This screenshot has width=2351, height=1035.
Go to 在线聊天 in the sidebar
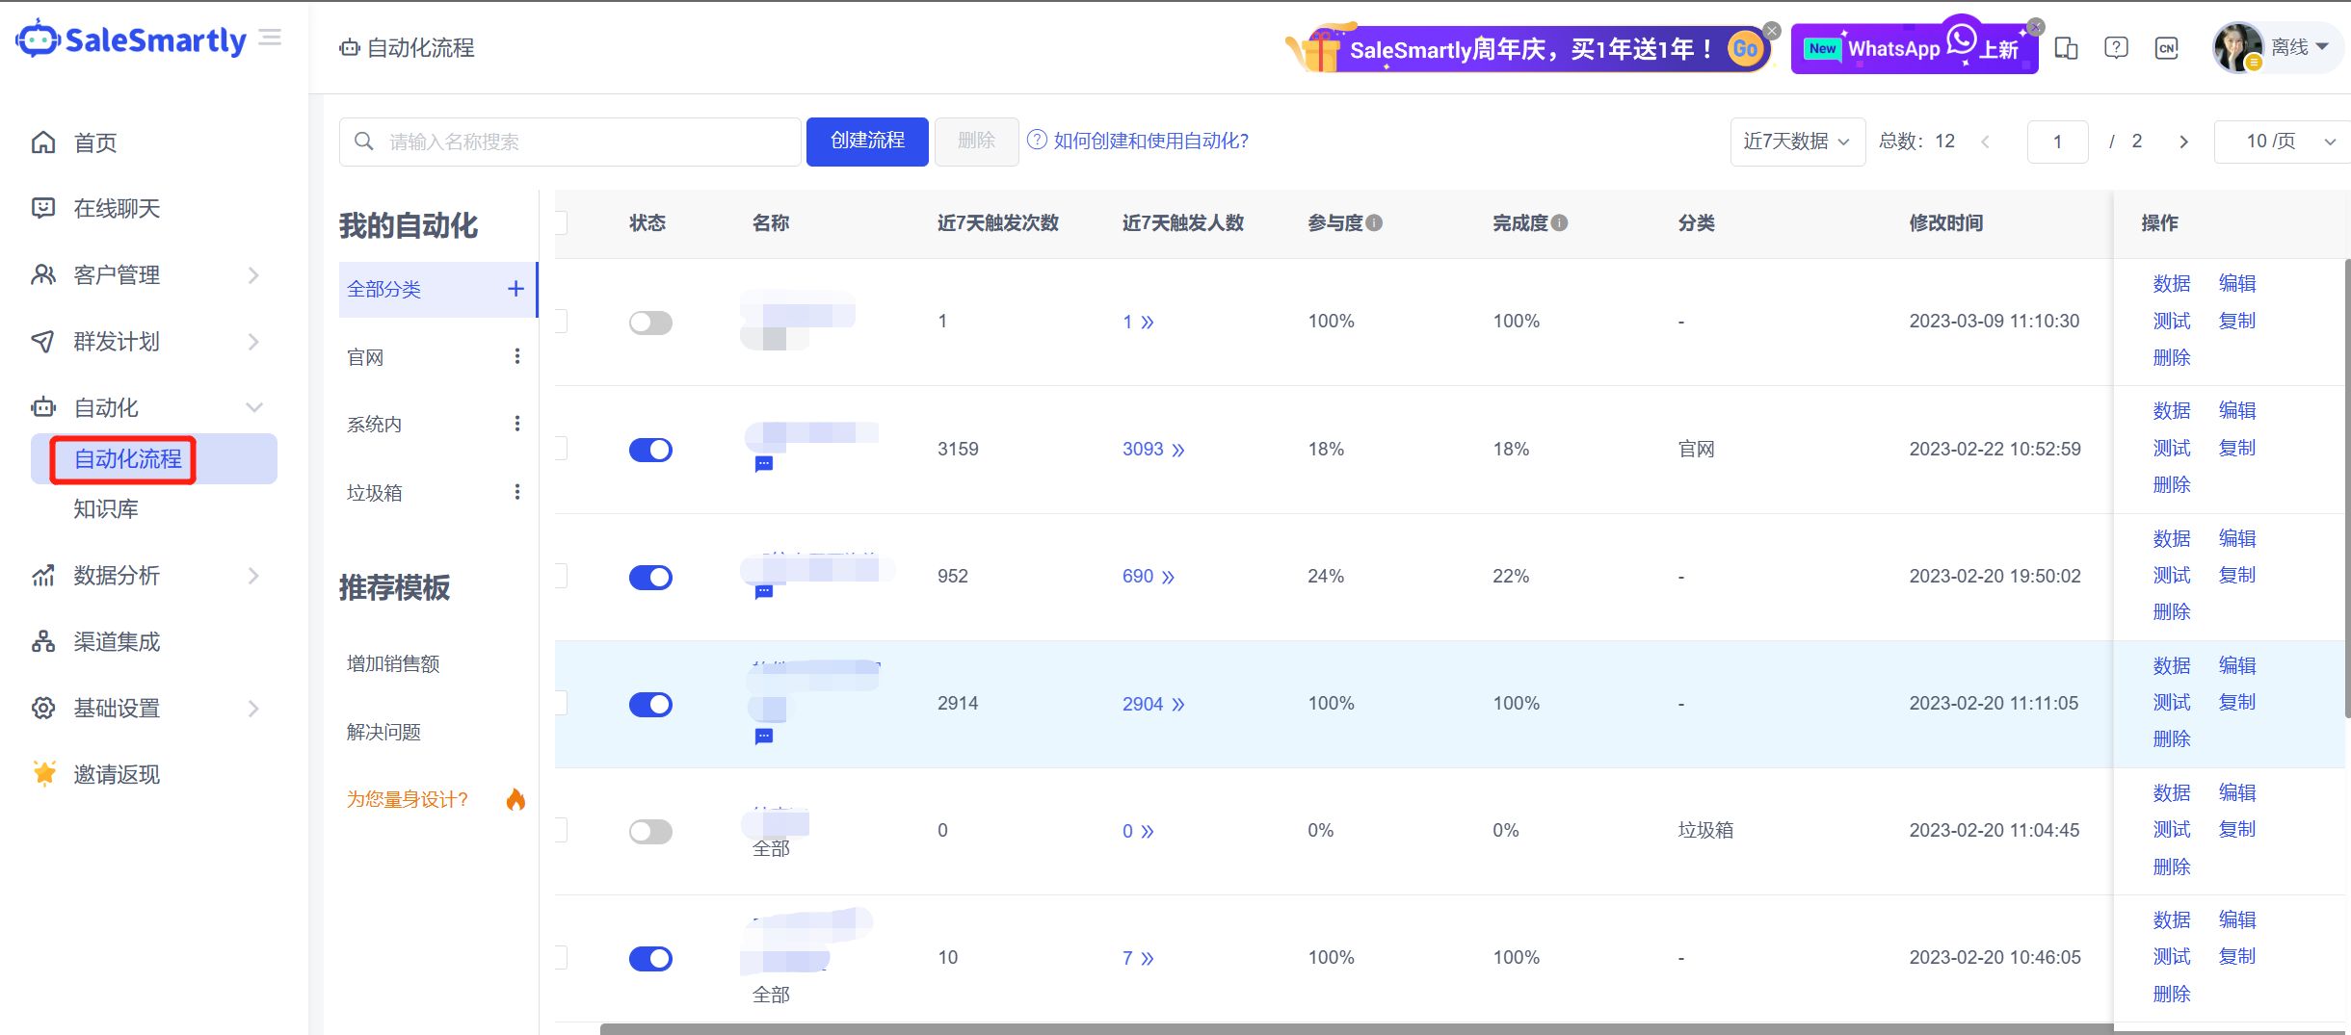(x=117, y=209)
